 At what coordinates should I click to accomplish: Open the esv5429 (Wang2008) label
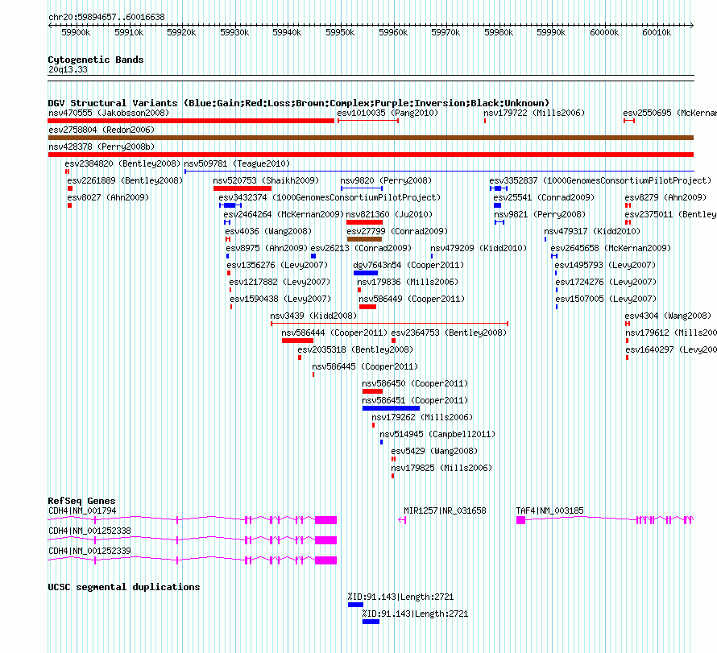[x=434, y=451]
